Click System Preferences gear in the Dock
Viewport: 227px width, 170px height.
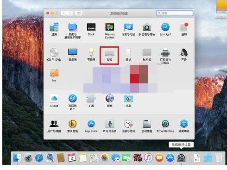coord(181,158)
